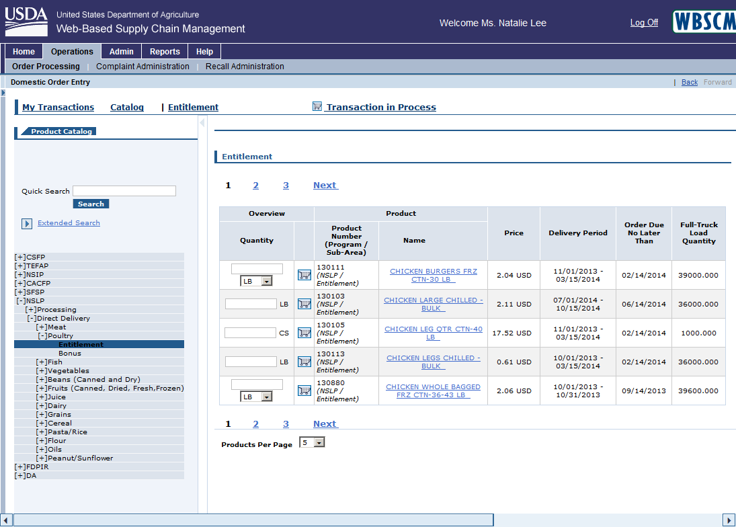Go to the Next results page
The width and height of the screenshot is (736, 527).
coord(325,186)
